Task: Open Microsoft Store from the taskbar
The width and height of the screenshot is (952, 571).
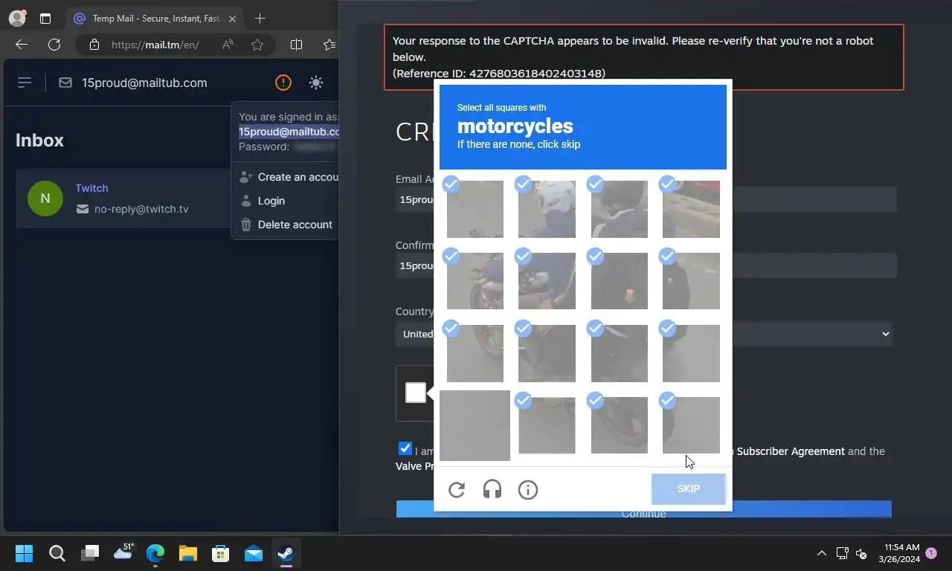Action: [221, 553]
